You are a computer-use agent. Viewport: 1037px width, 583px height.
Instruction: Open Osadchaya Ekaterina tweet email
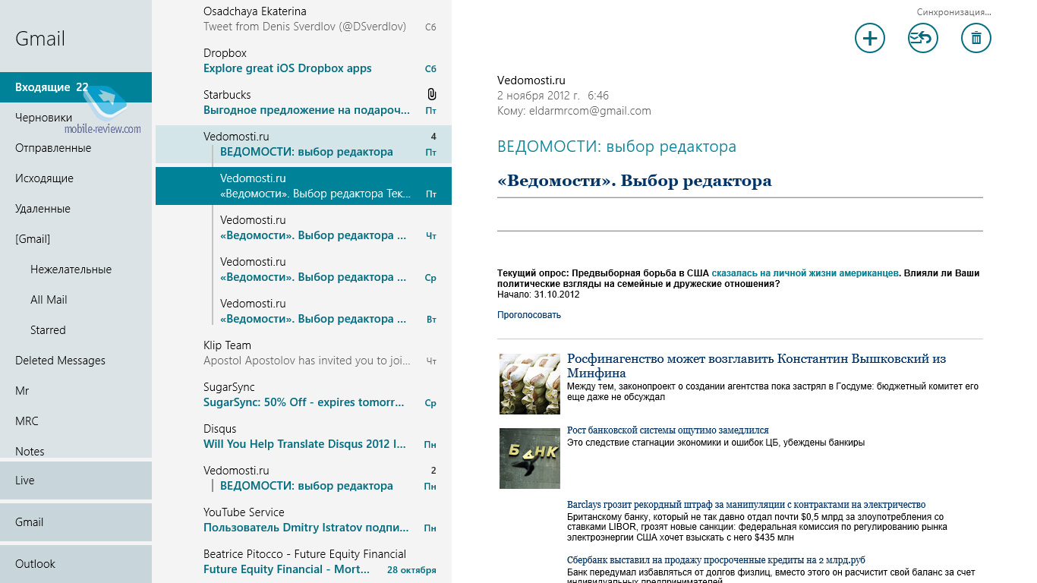click(x=304, y=19)
